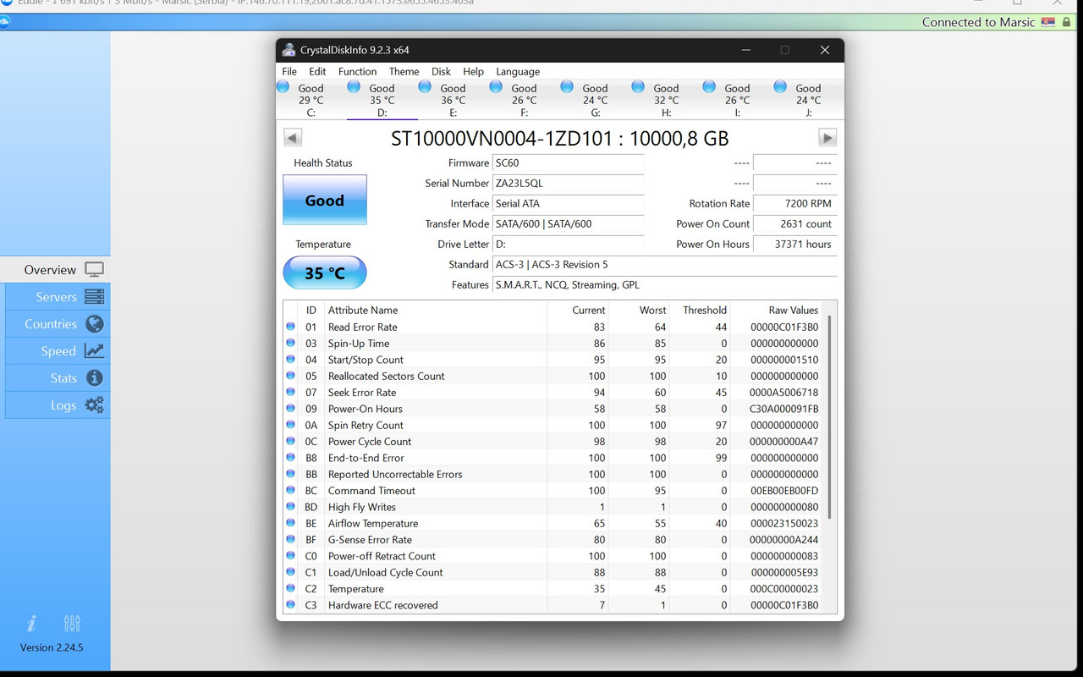Click the Raw Values column header
Viewport: 1083px width, 677px height.
(x=777, y=311)
